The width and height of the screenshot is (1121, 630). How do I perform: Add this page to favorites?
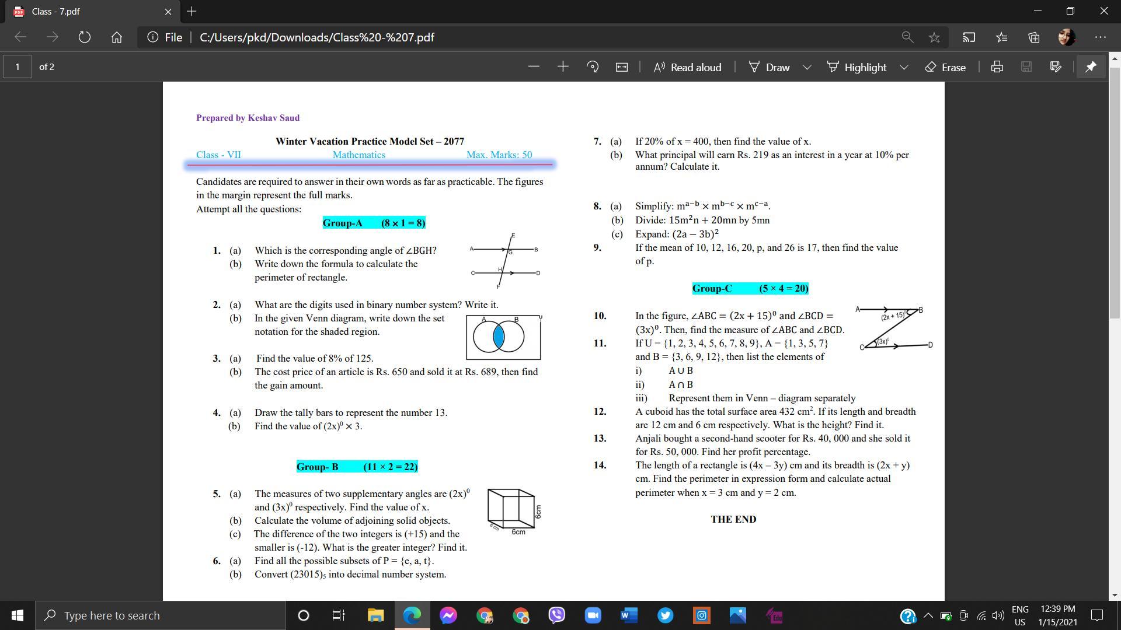pyautogui.click(x=934, y=37)
